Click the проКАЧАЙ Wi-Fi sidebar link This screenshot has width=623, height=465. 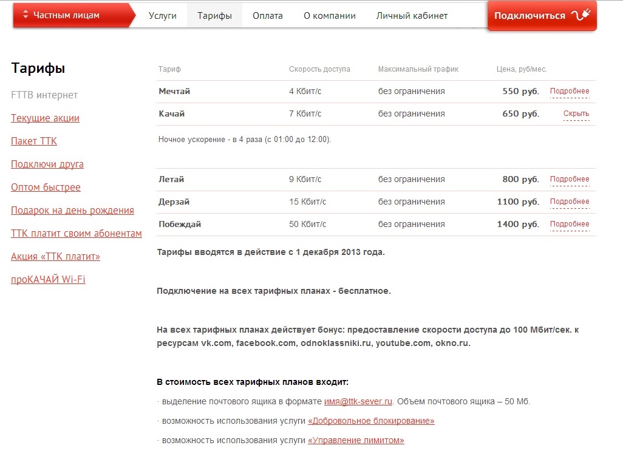(x=48, y=280)
